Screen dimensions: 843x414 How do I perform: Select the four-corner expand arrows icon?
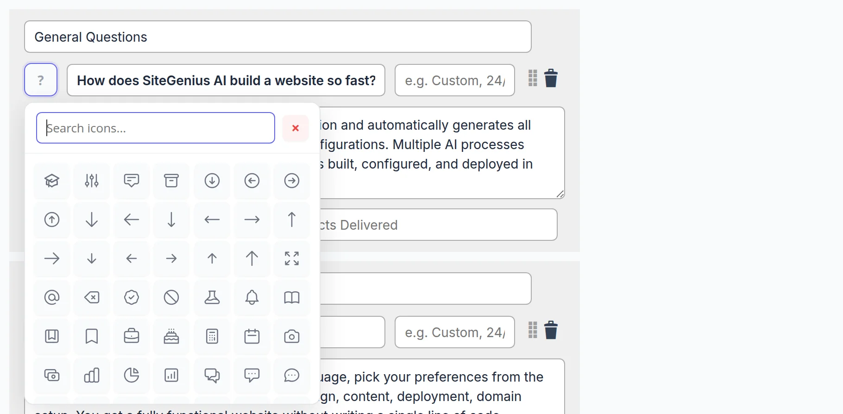click(x=292, y=258)
